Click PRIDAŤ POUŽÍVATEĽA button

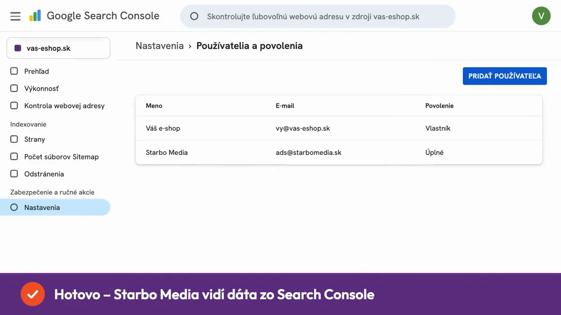tap(505, 76)
